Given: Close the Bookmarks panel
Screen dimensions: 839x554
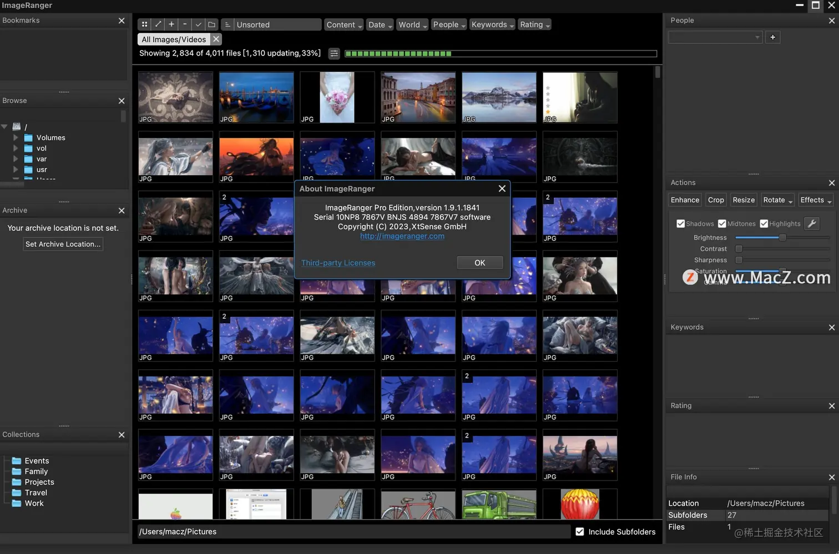Looking at the screenshot, I should tap(122, 21).
